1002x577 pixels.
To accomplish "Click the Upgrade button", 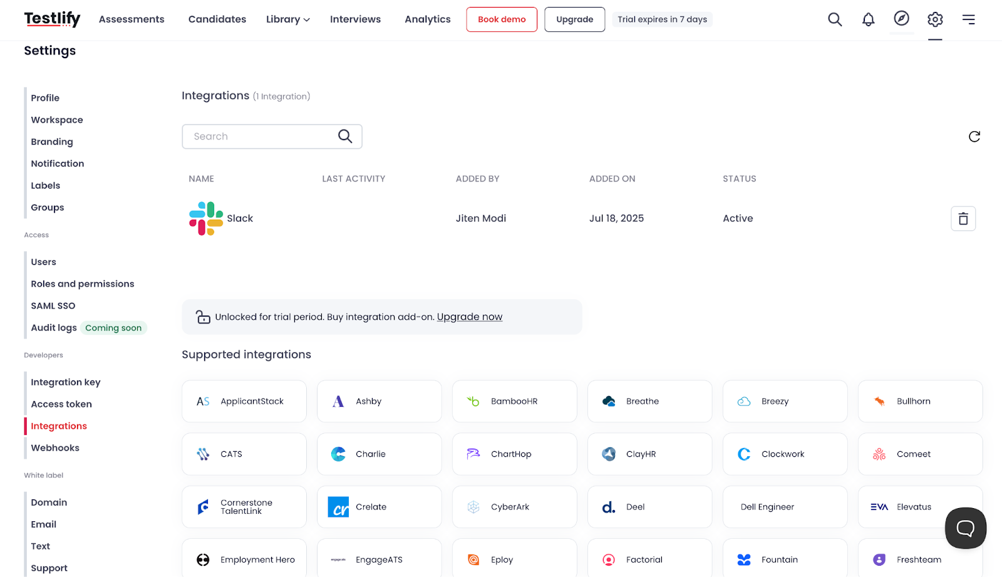I will pos(574,19).
